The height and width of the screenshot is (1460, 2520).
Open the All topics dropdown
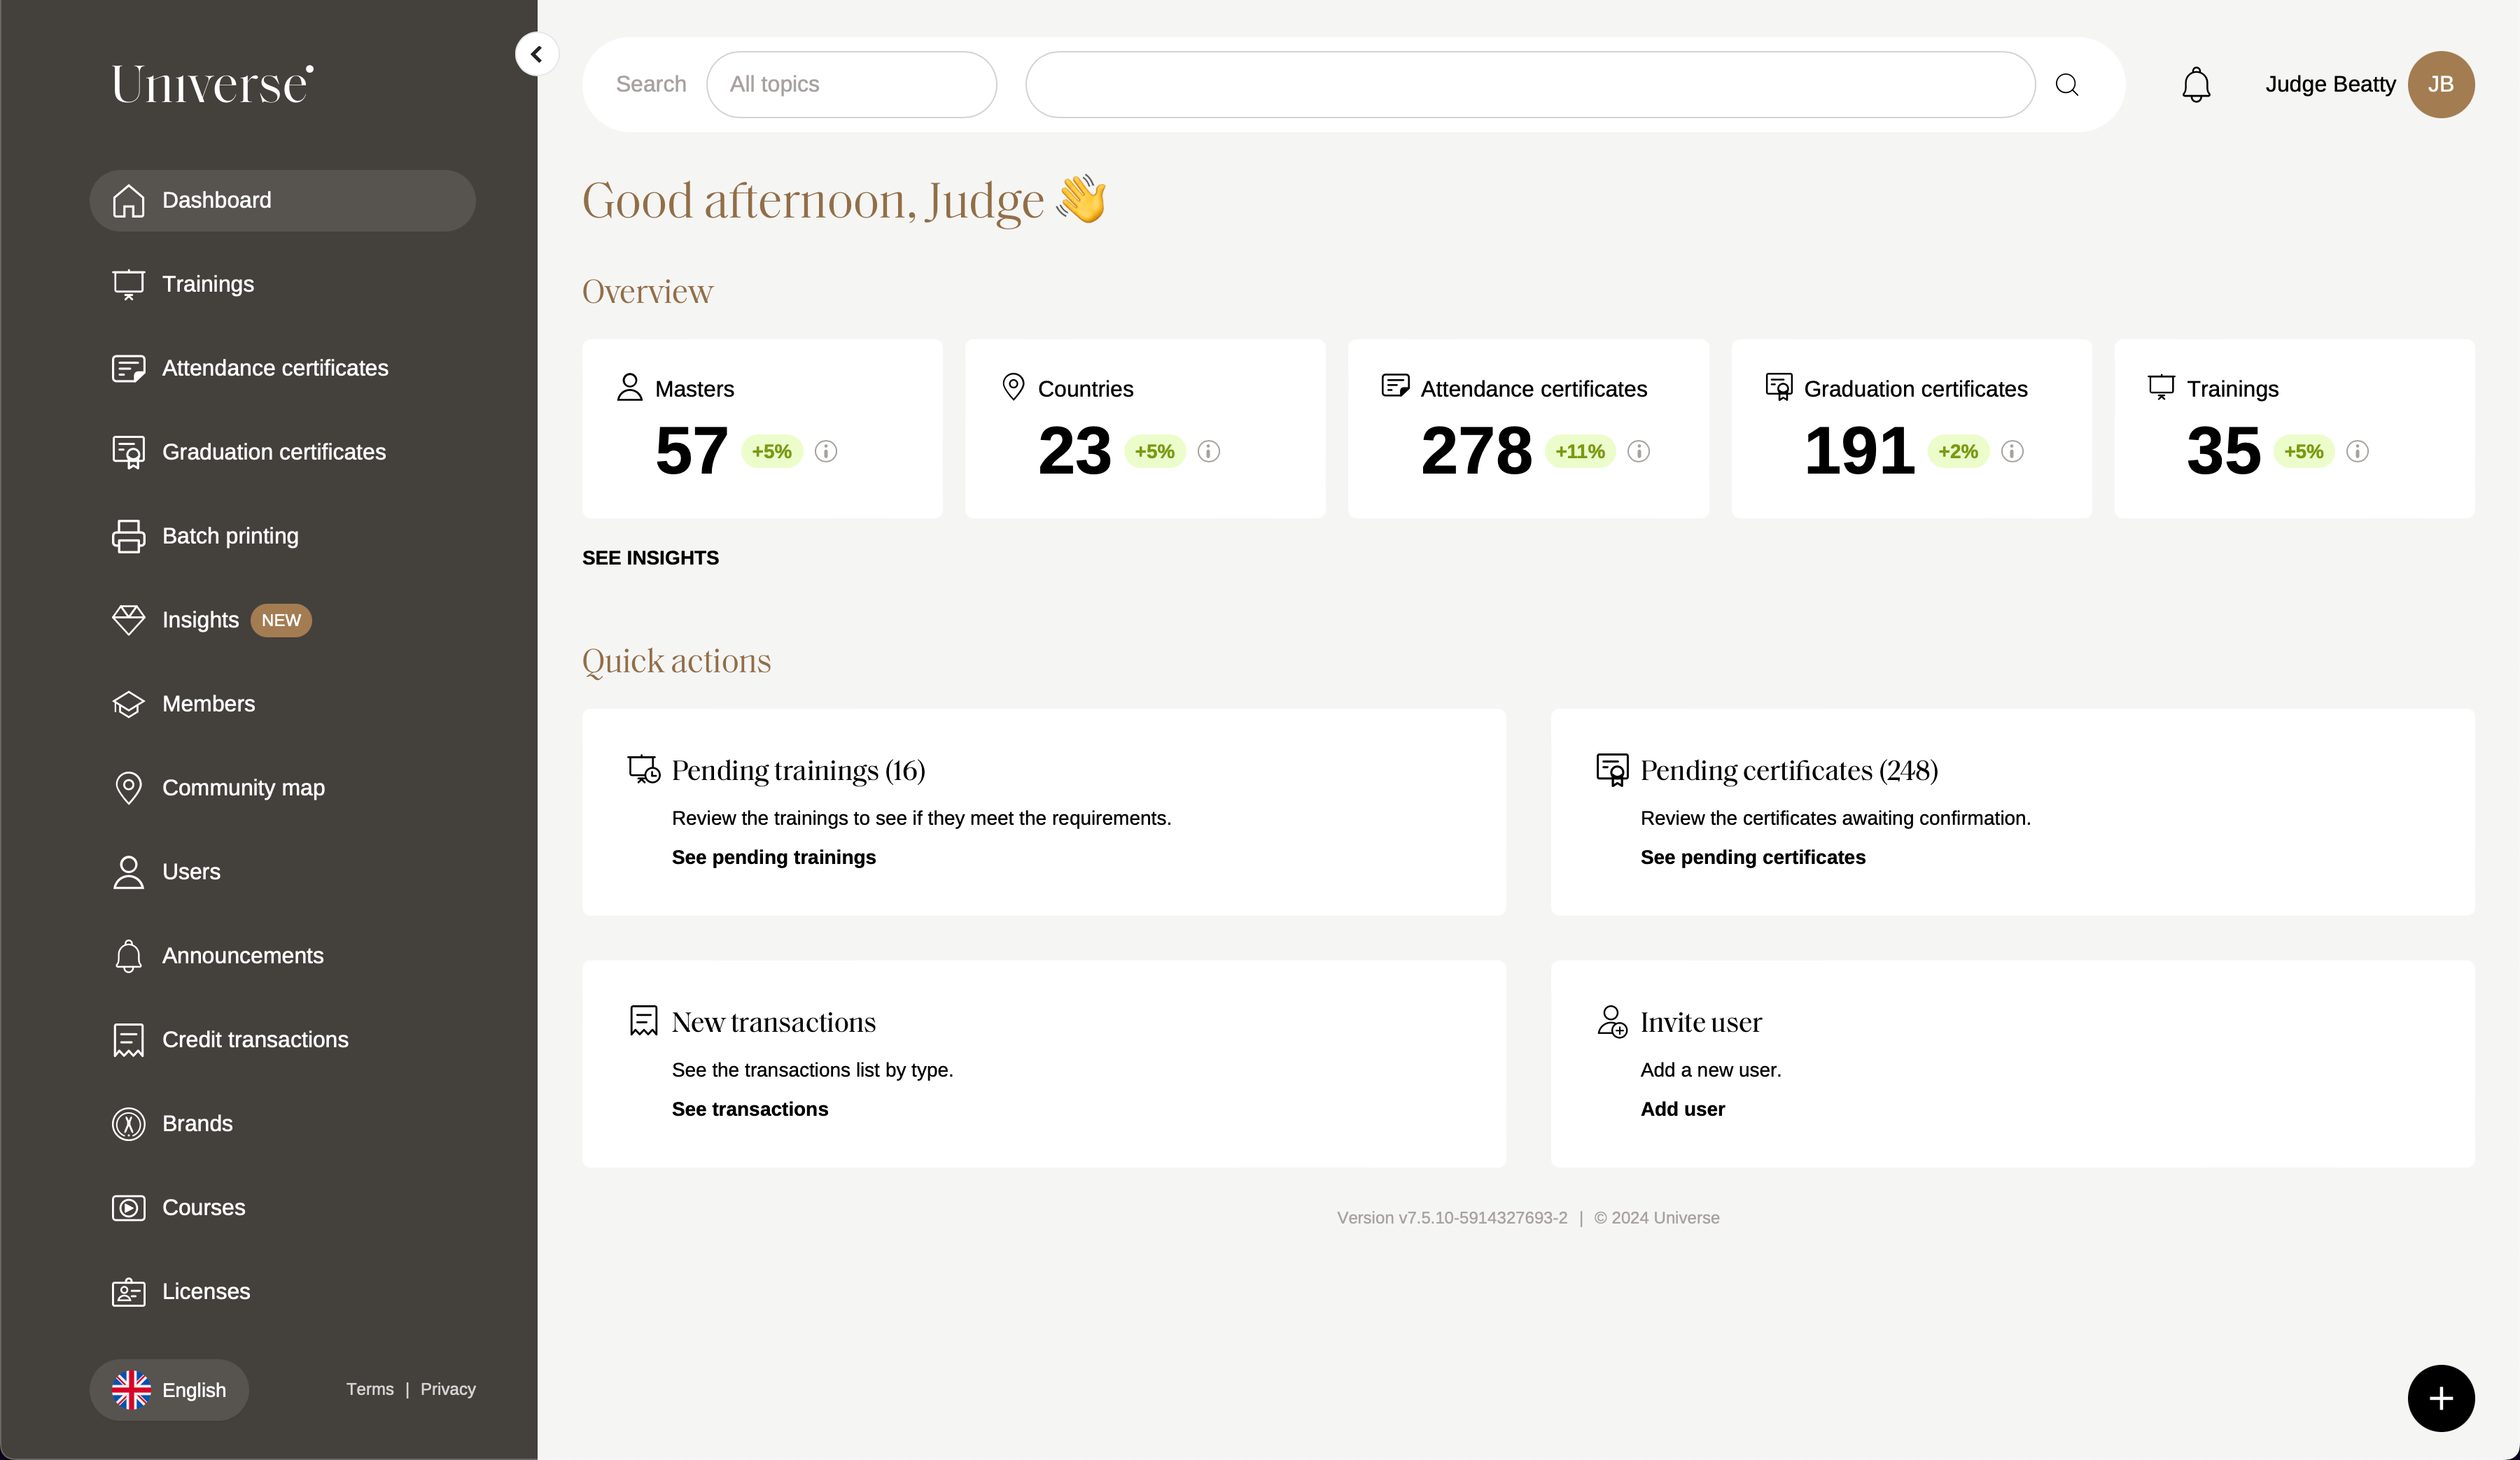[851, 85]
